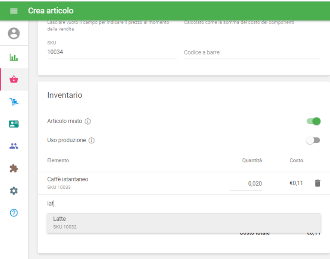Open the user account profile icon

[x=14, y=33]
